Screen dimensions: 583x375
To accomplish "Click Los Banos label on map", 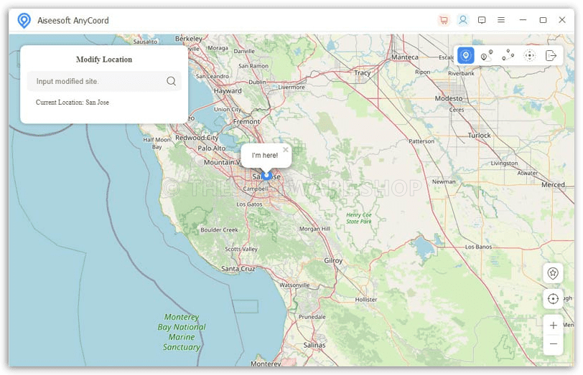I will (478, 247).
